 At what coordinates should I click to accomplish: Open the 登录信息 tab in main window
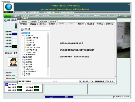click(x=8, y=53)
